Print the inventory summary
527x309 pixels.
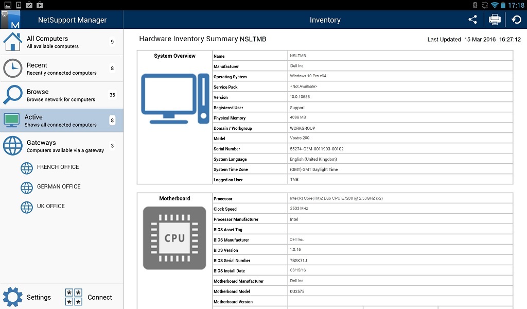pyautogui.click(x=494, y=20)
